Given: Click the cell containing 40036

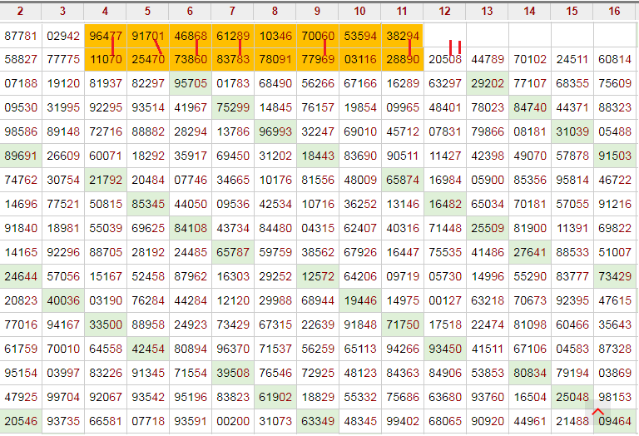Looking at the screenshot, I should tap(63, 300).
